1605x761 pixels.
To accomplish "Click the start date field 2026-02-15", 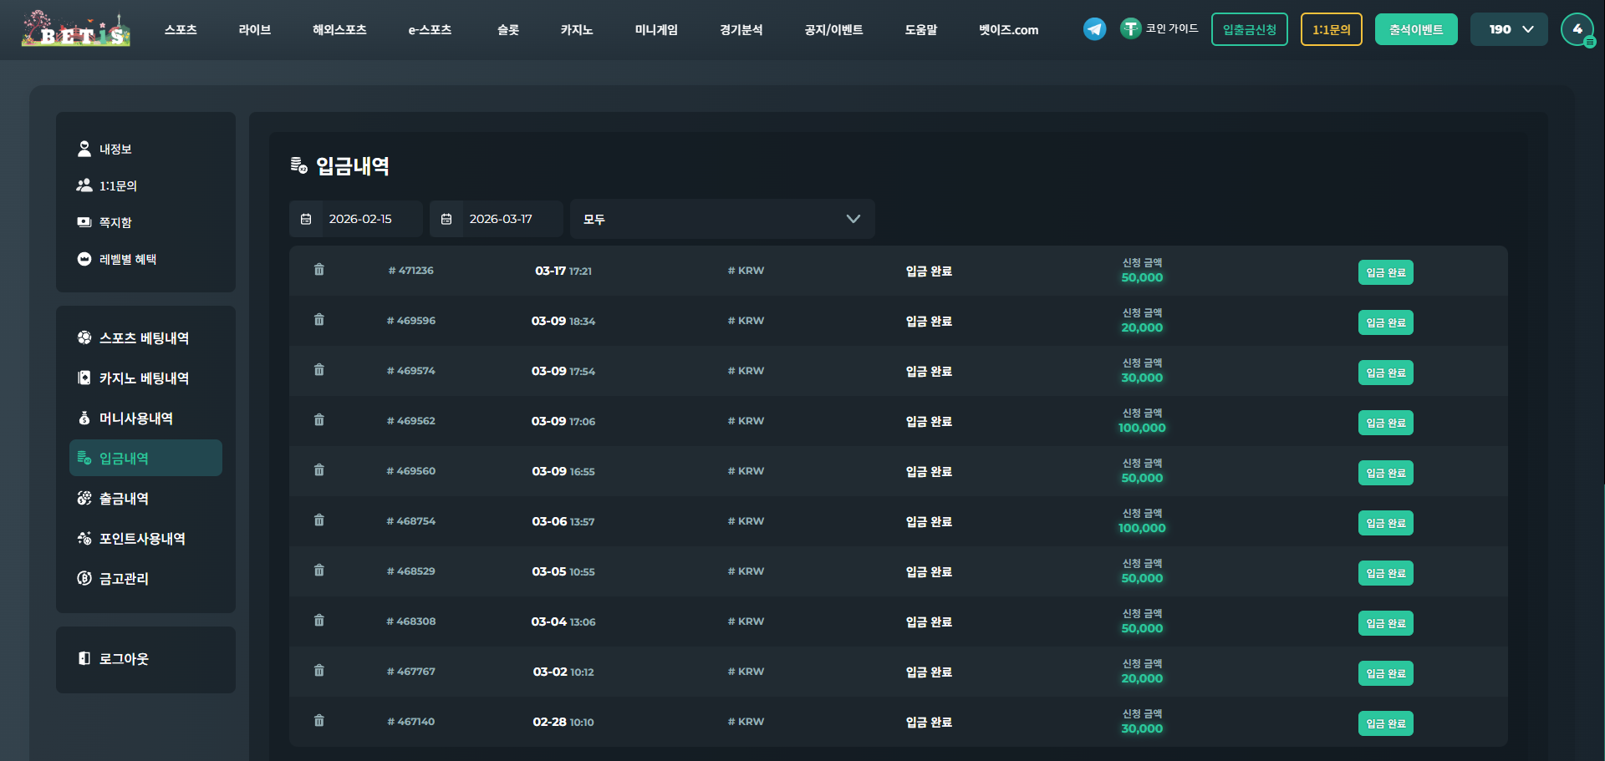I will click(360, 219).
